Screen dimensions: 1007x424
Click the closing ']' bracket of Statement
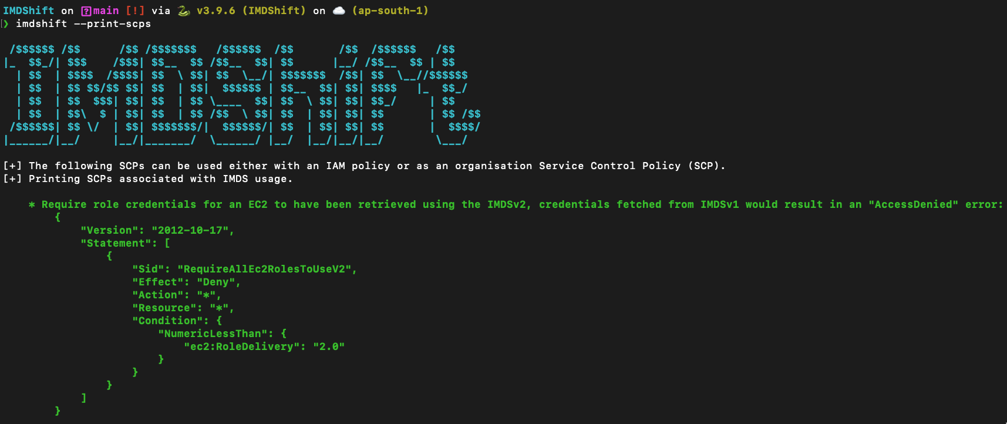pyautogui.click(x=83, y=398)
